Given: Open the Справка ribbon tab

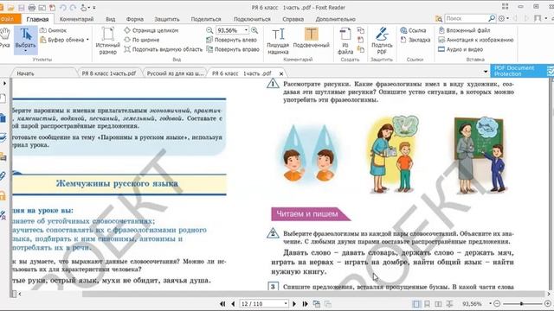Looking at the screenshot, I should coord(293,19).
